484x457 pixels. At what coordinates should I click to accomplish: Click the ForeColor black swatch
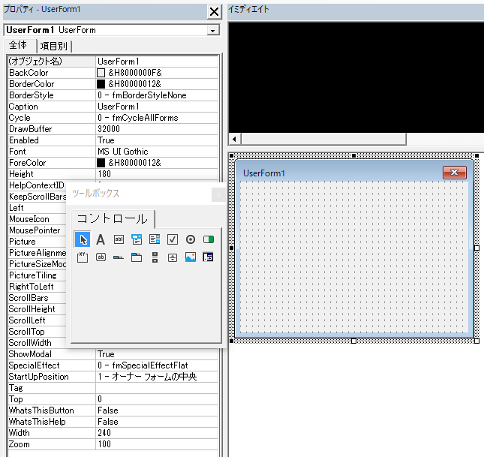click(x=101, y=163)
